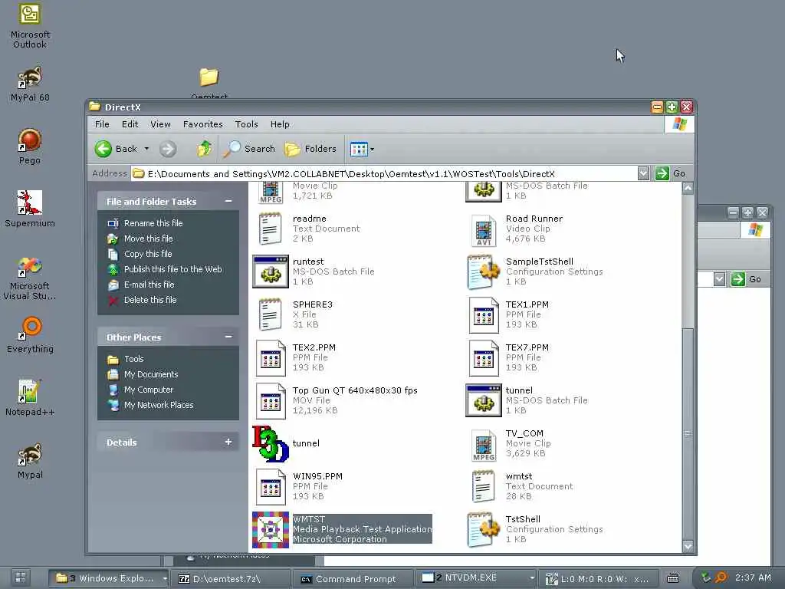Viewport: 785px width, 589px height.
Task: Select the Everything search desktop icon
Action: pyautogui.click(x=30, y=334)
